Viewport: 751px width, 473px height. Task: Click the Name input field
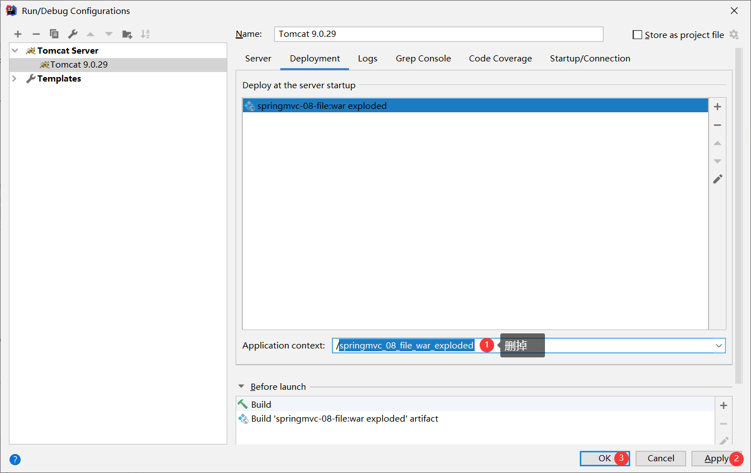(x=439, y=34)
